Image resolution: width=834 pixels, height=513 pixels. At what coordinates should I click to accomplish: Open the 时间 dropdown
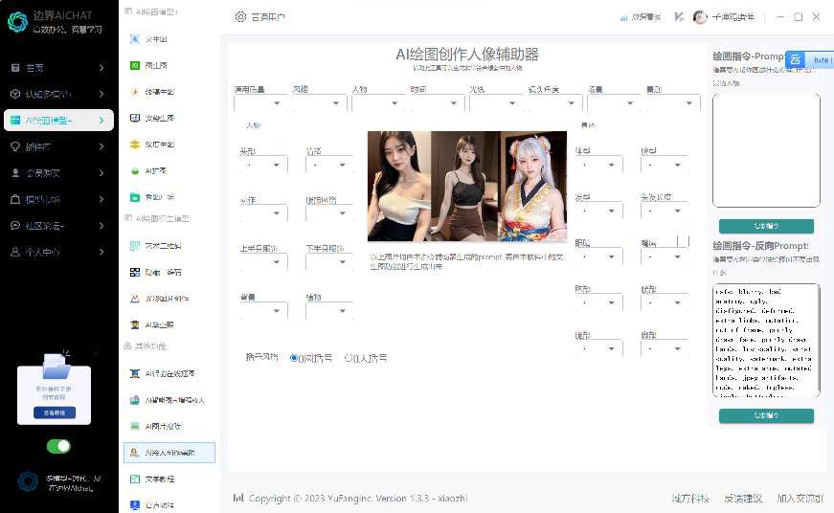click(x=438, y=102)
